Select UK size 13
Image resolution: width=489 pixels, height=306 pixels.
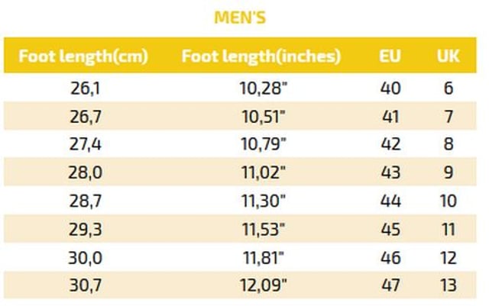point(449,285)
